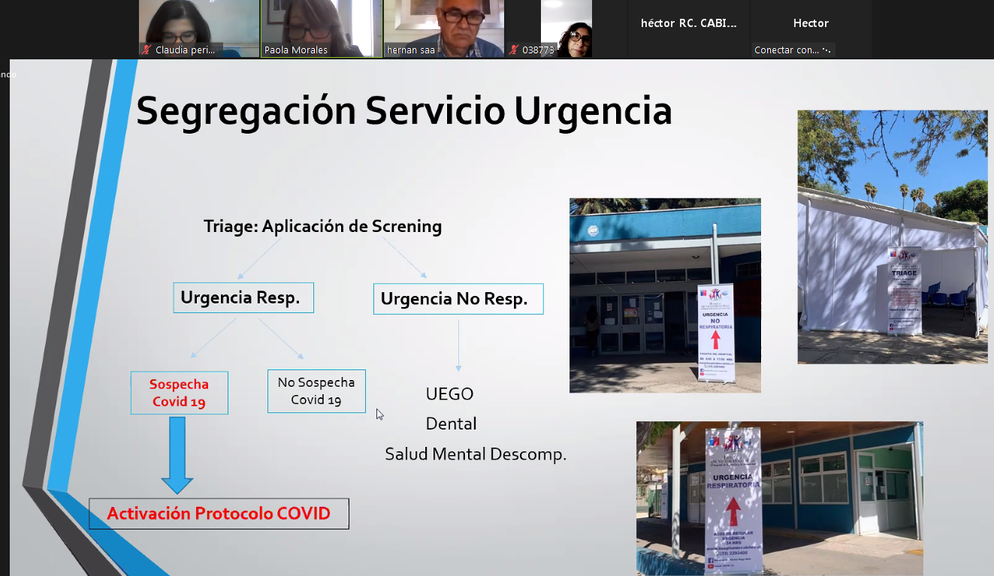The height and width of the screenshot is (576, 994).
Task: Click the 'Salud Mental Descomp.' text
Action: tap(476, 454)
